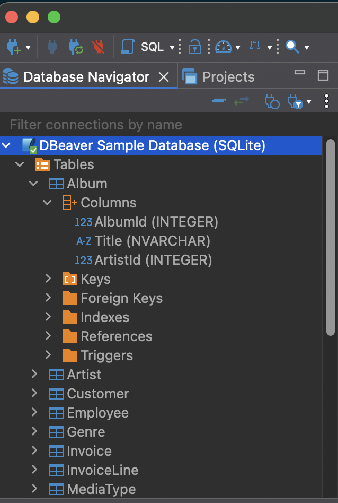This screenshot has height=503, width=338.
Task: Expand the Artist table node
Action: point(34,375)
